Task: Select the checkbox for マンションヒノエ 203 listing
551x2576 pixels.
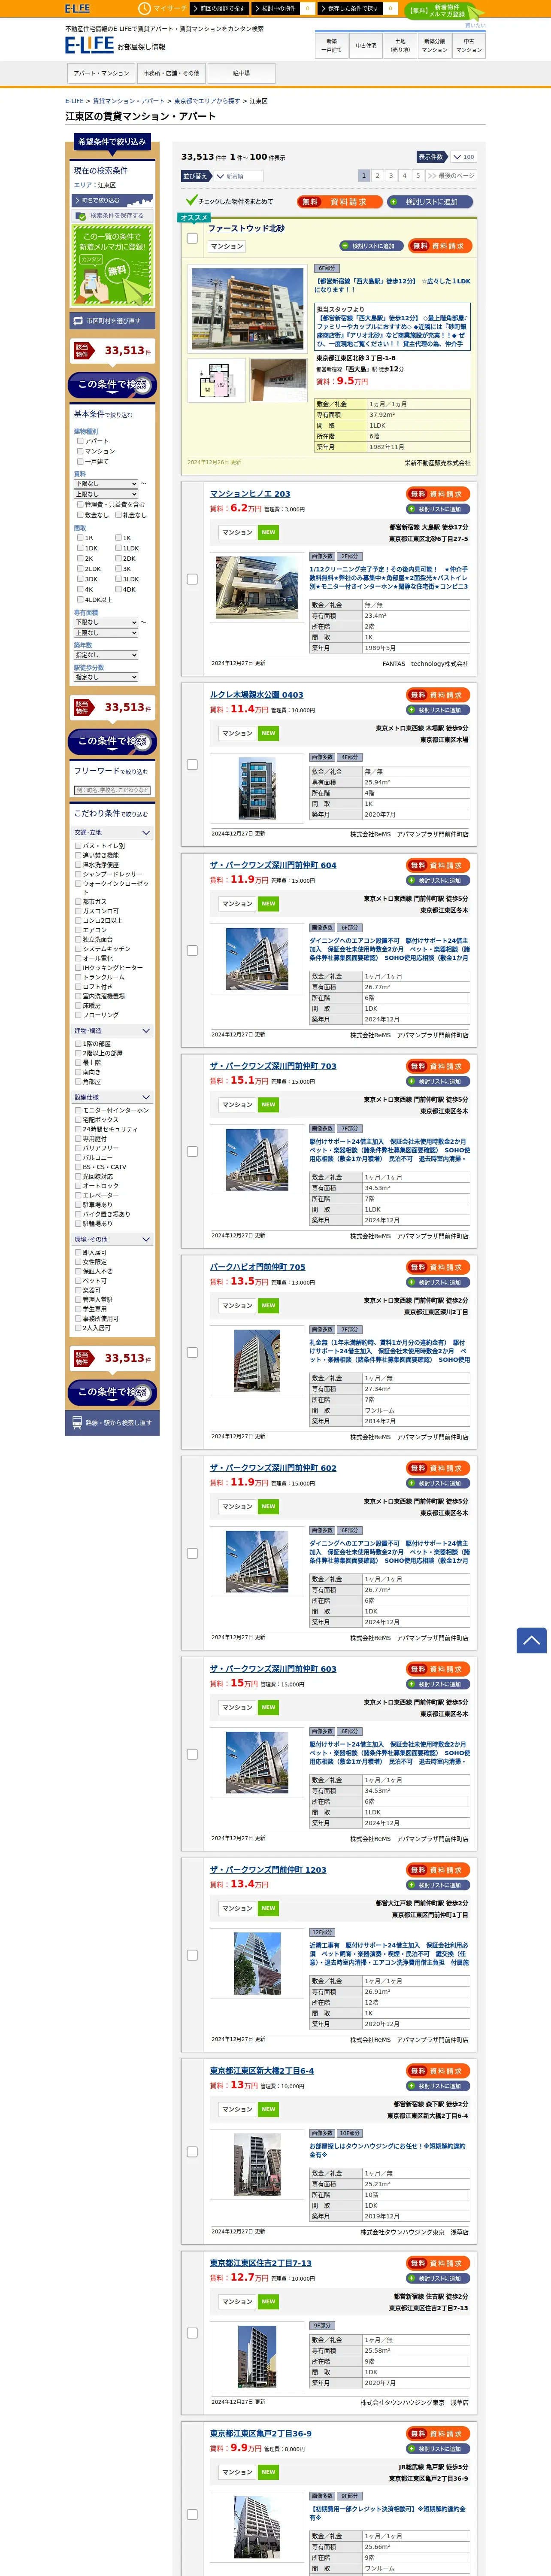Action: 192,579
